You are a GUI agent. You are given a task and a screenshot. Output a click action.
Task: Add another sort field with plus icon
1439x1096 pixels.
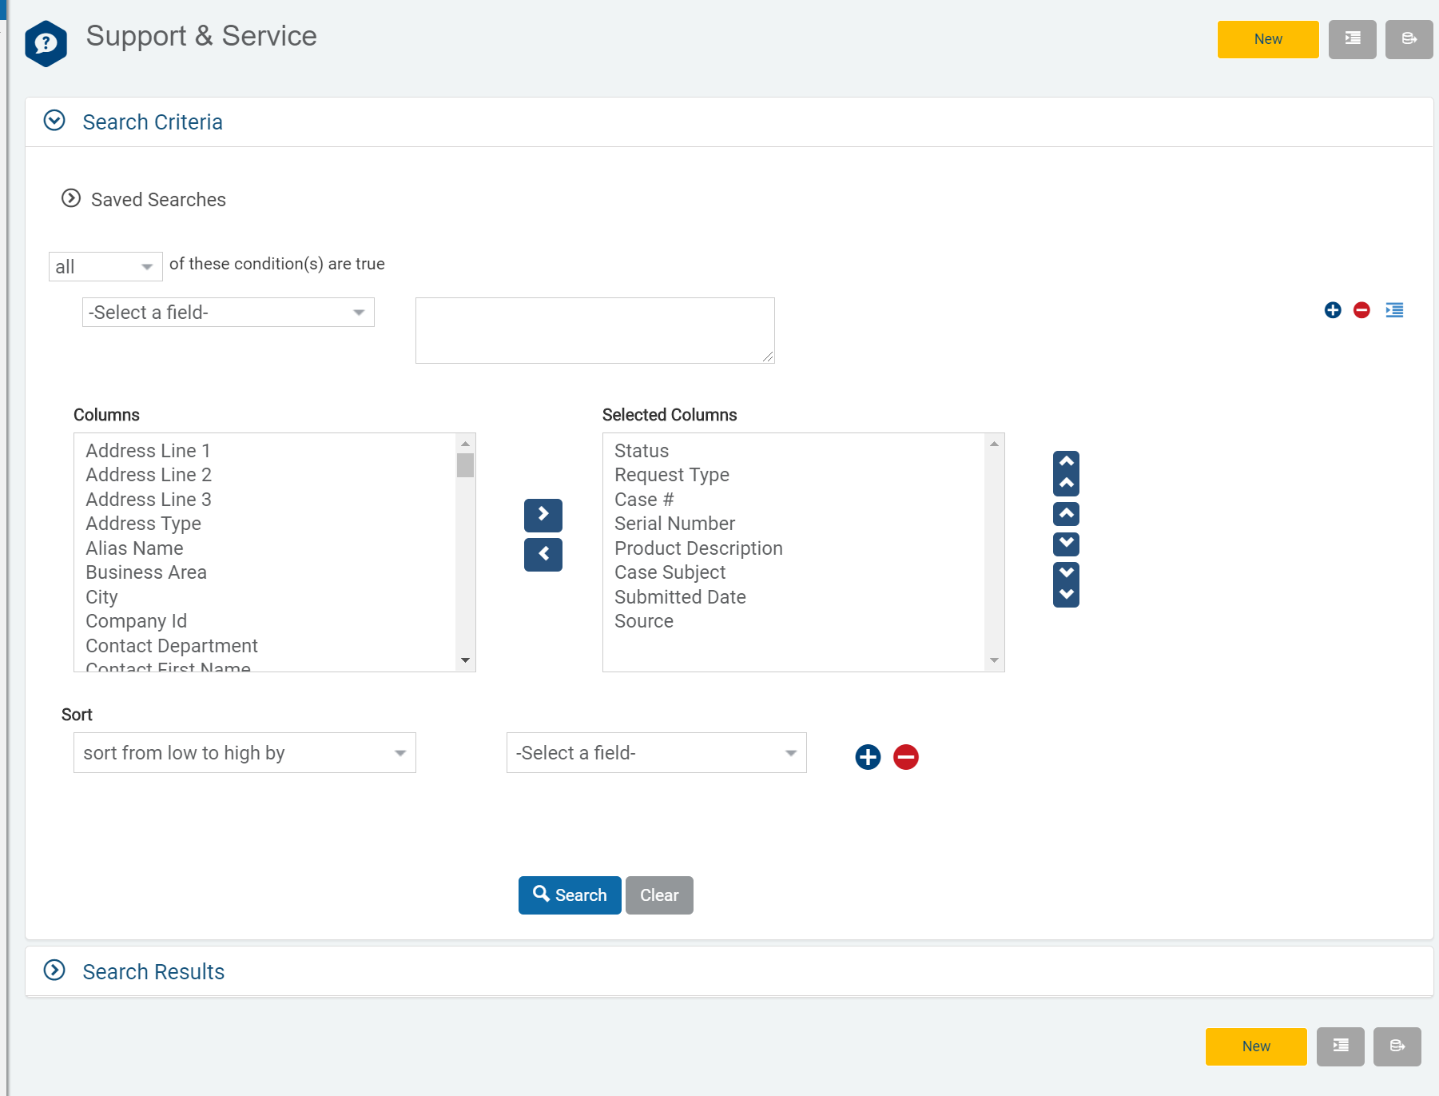tap(868, 756)
